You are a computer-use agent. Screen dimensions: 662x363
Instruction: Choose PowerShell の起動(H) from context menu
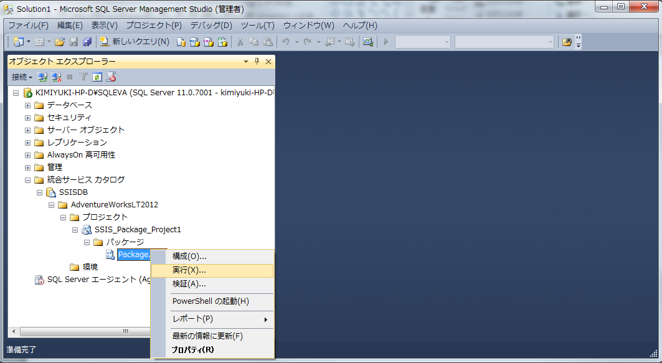click(x=212, y=301)
